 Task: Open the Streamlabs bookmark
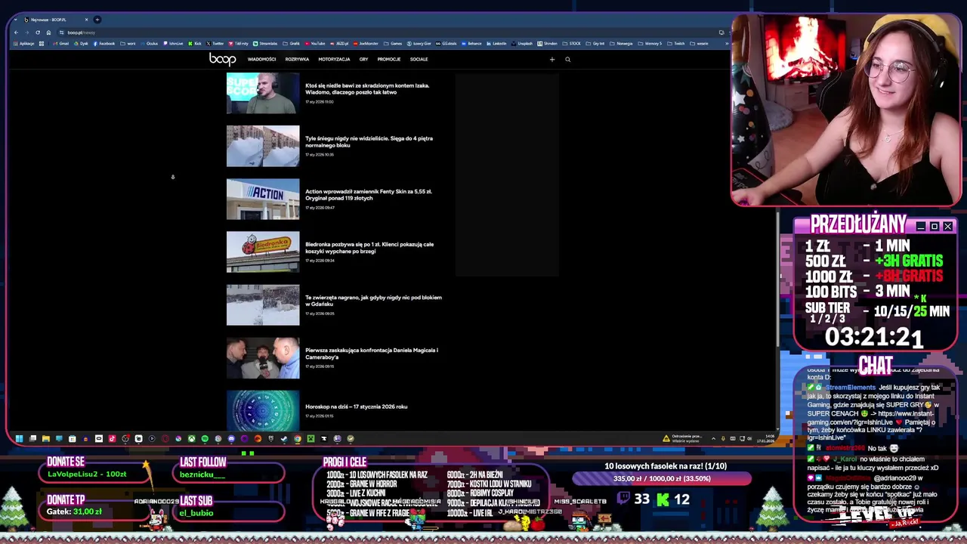(x=264, y=44)
